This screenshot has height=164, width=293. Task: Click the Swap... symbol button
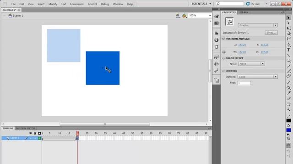coord(271,33)
